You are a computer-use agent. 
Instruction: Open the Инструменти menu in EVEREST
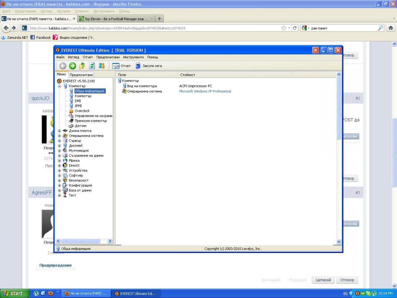pos(133,57)
